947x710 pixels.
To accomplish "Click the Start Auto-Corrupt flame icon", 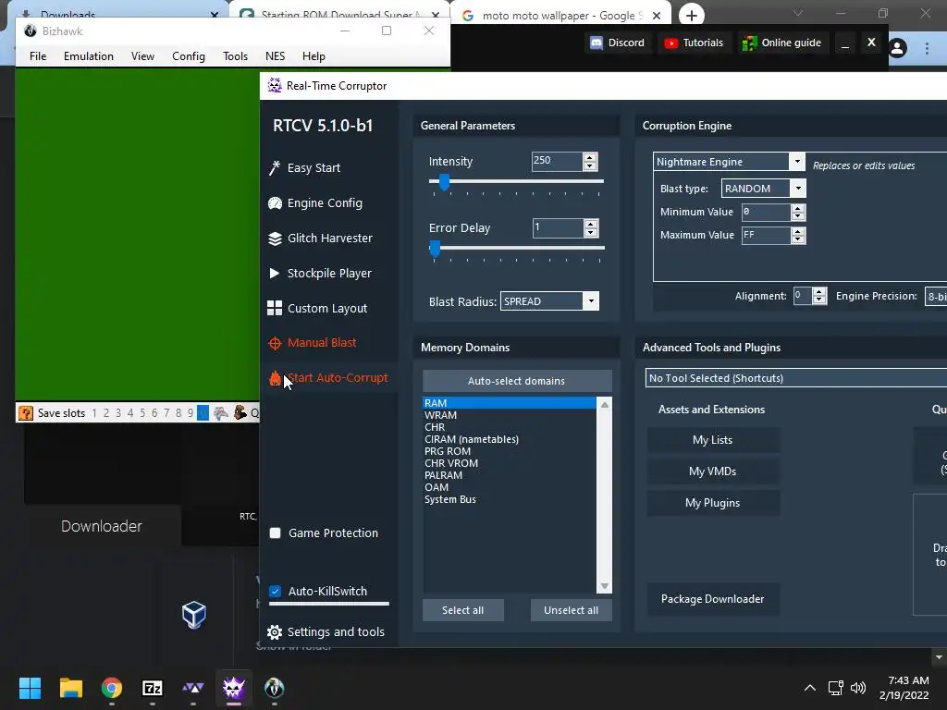I will click(275, 378).
